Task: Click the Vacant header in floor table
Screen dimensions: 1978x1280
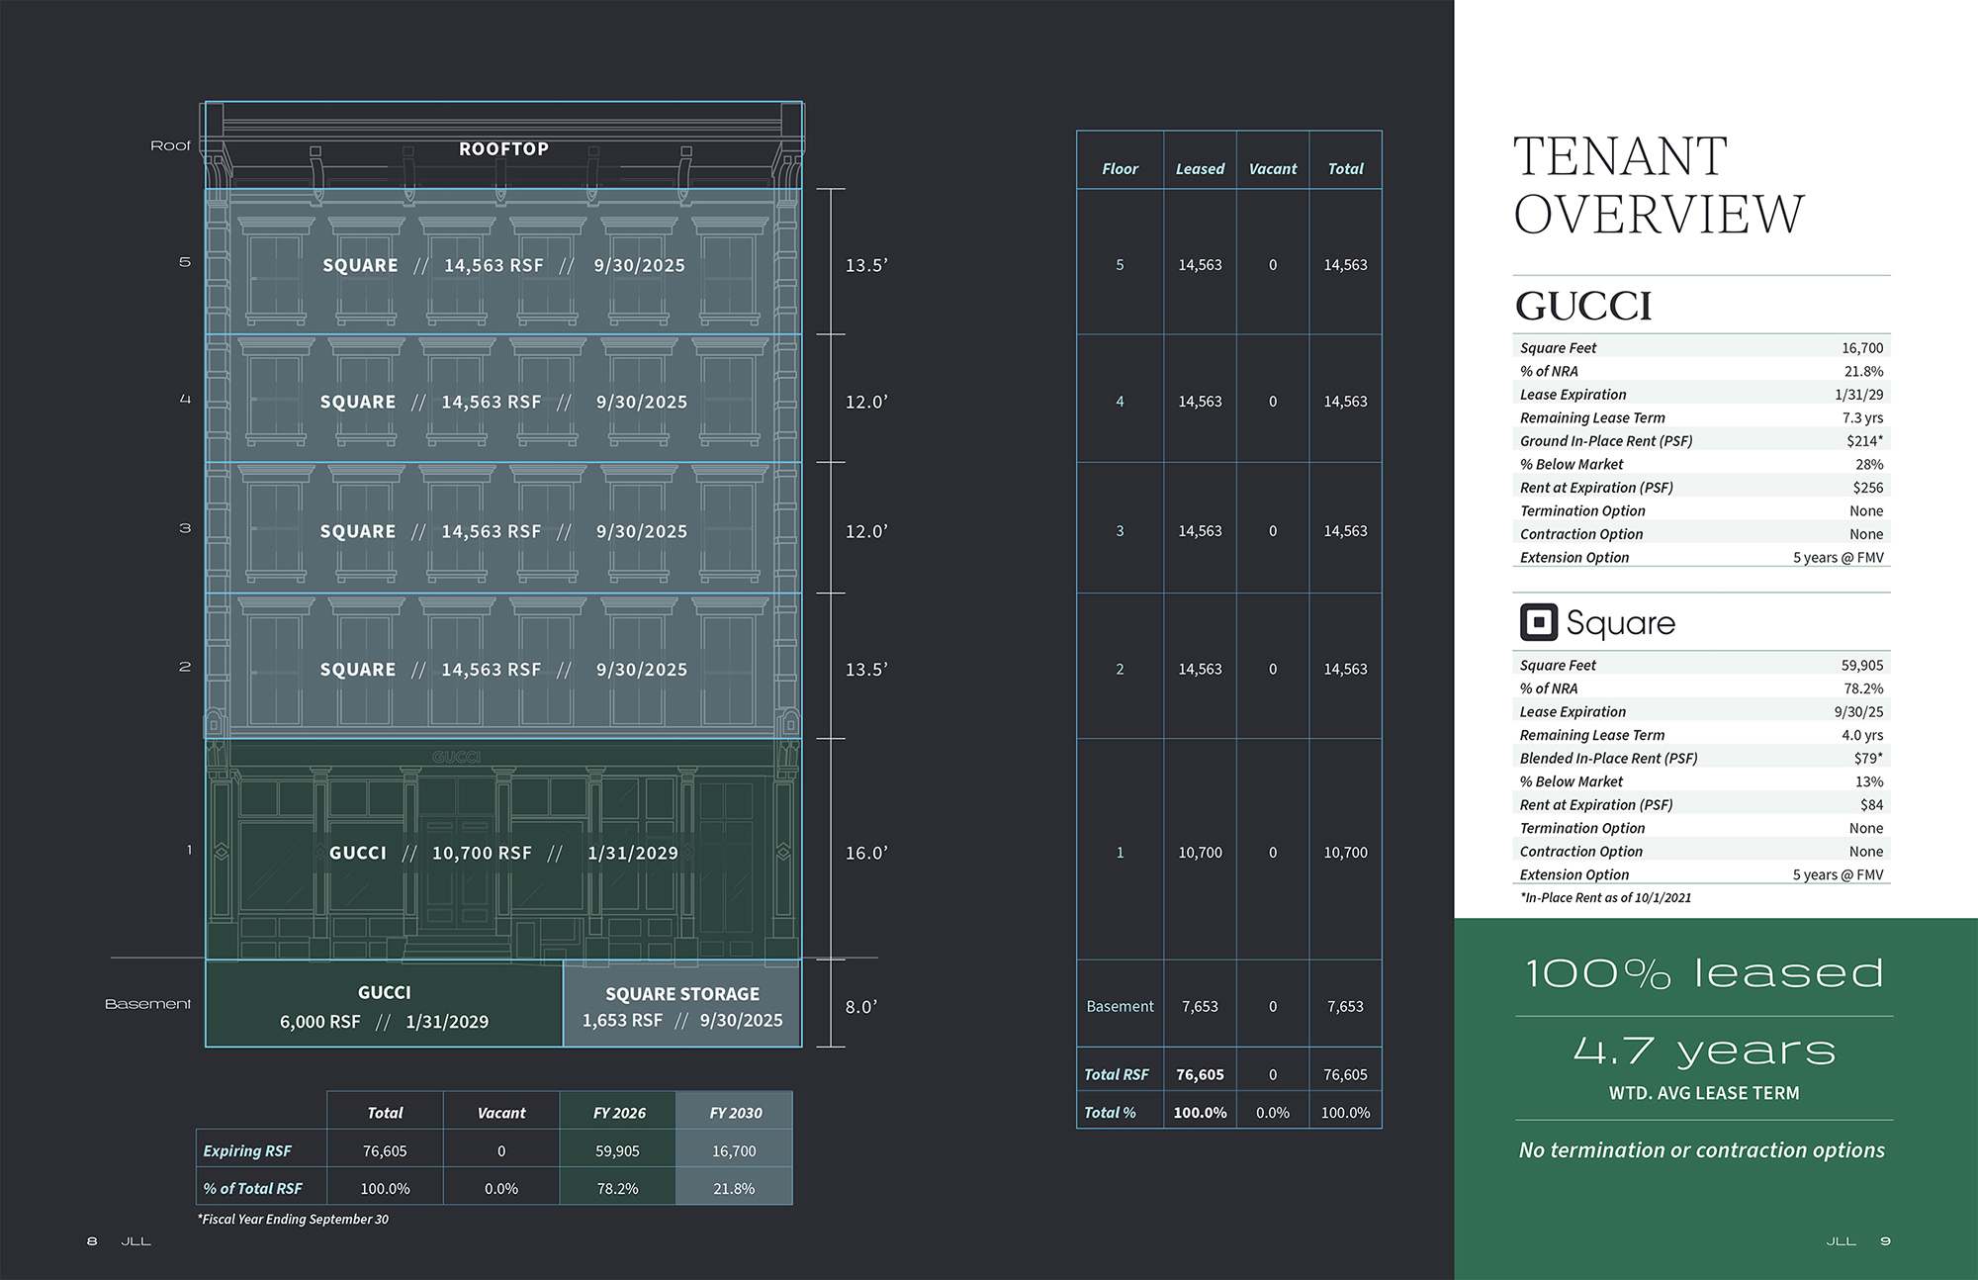Action: pyautogui.click(x=1272, y=169)
